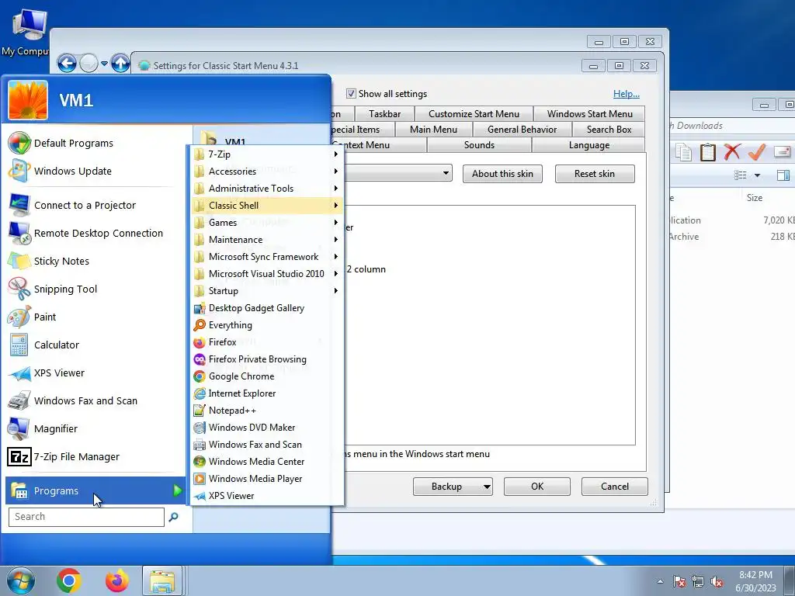Open the file explorer taskbar button
The image size is (795, 596).
click(162, 580)
